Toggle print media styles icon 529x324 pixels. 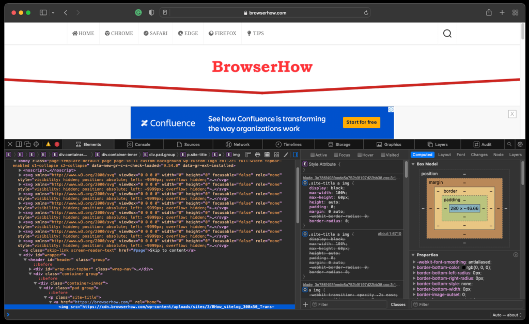pyautogui.click(x=257, y=155)
